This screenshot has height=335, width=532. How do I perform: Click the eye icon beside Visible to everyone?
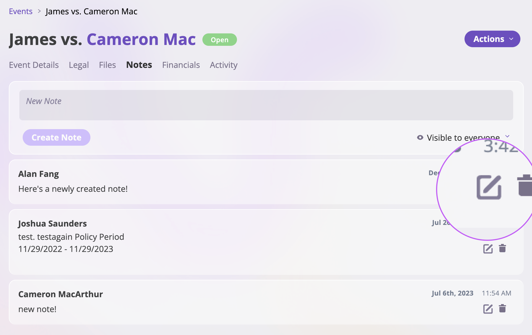(420, 137)
